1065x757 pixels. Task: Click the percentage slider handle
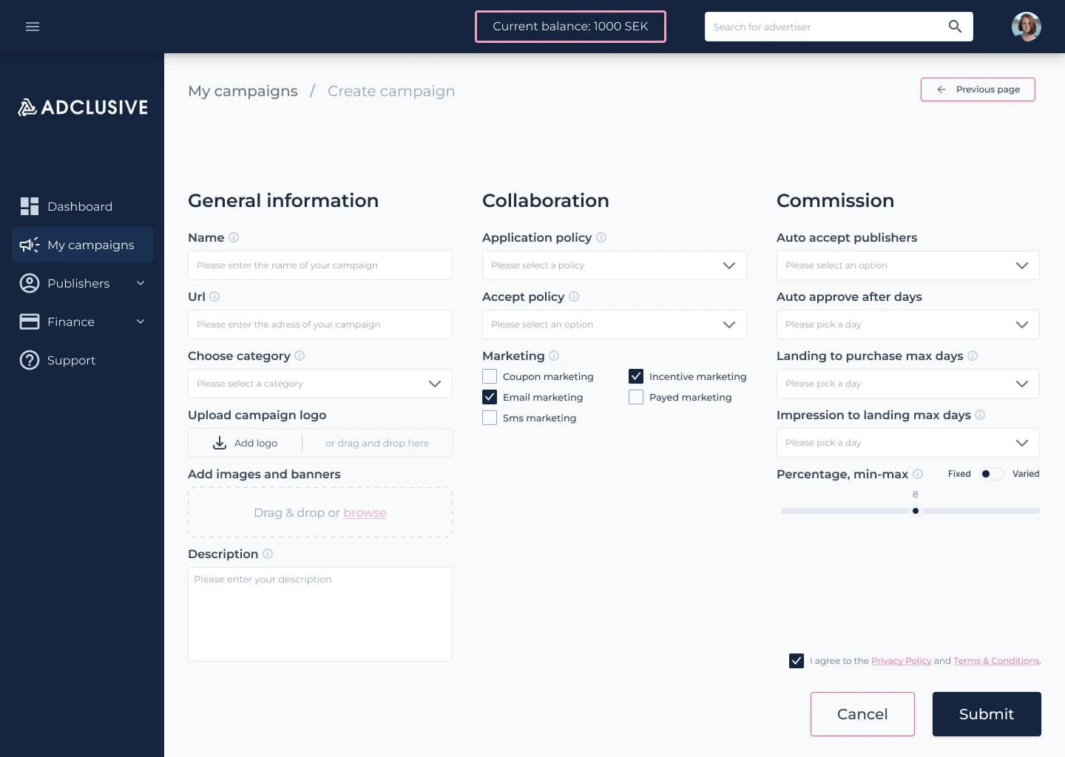tap(916, 511)
